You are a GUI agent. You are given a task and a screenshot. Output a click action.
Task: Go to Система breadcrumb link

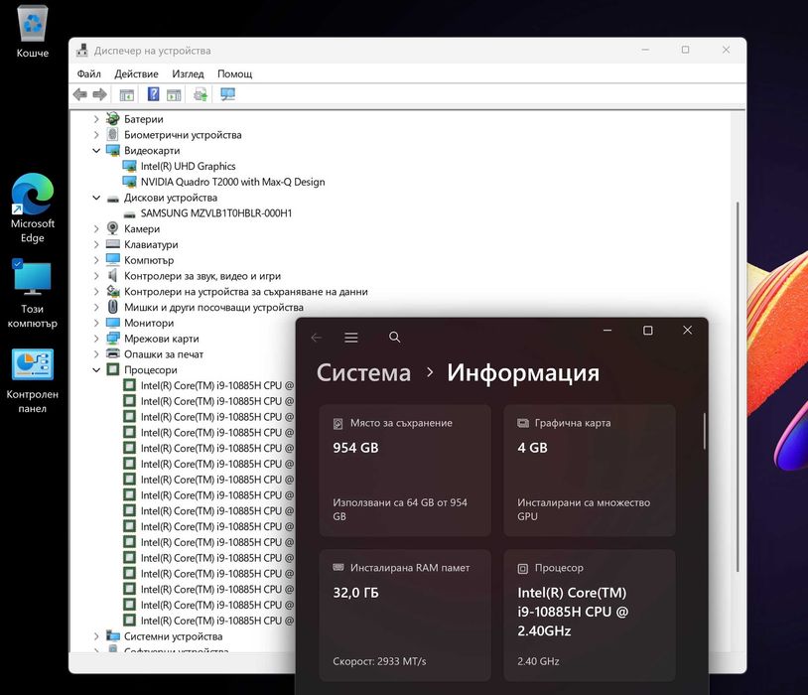click(x=364, y=372)
